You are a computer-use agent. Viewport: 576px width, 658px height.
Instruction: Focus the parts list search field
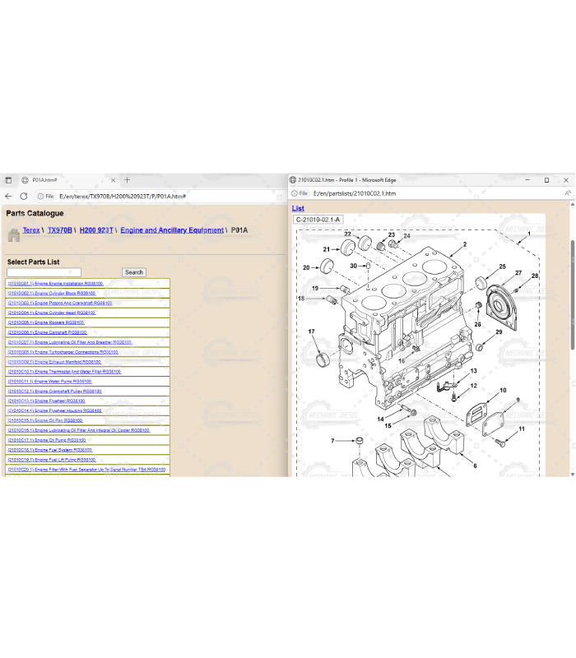[x=44, y=272]
